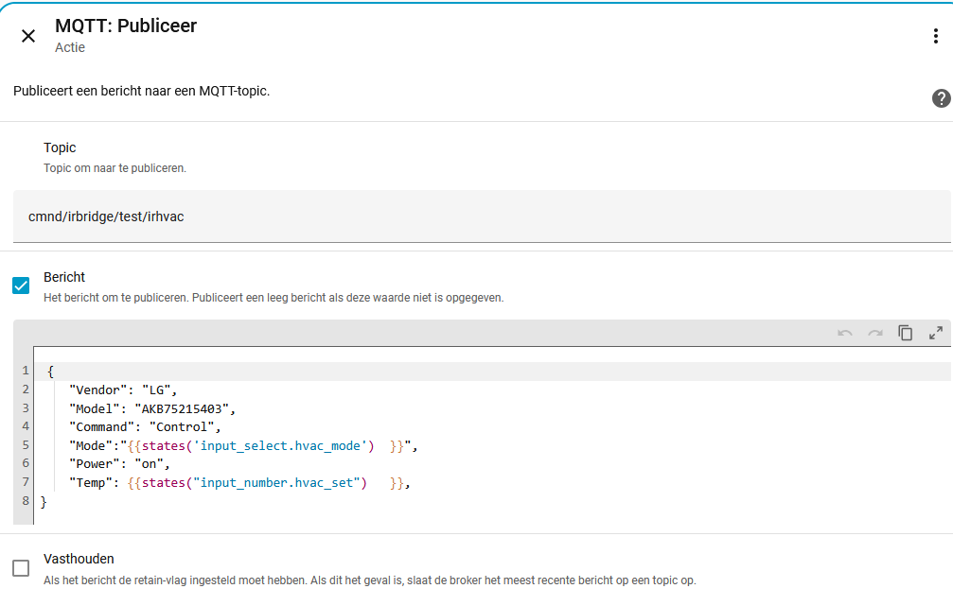Click the undo icon in editor toolbar

tap(845, 333)
